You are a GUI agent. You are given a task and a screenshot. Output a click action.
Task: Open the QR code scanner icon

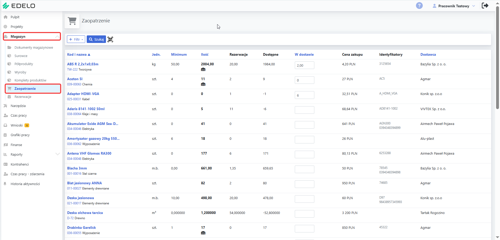pos(110,39)
